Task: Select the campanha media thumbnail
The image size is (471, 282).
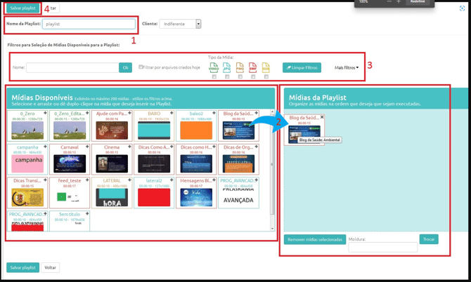Action: [x=27, y=161]
